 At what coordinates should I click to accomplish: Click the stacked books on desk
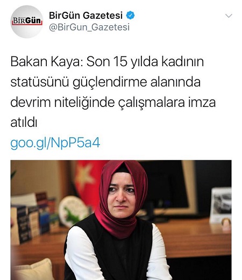click(34, 218)
